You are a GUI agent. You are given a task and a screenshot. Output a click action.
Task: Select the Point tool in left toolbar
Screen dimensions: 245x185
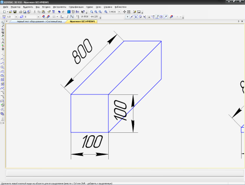(x=2, y=55)
